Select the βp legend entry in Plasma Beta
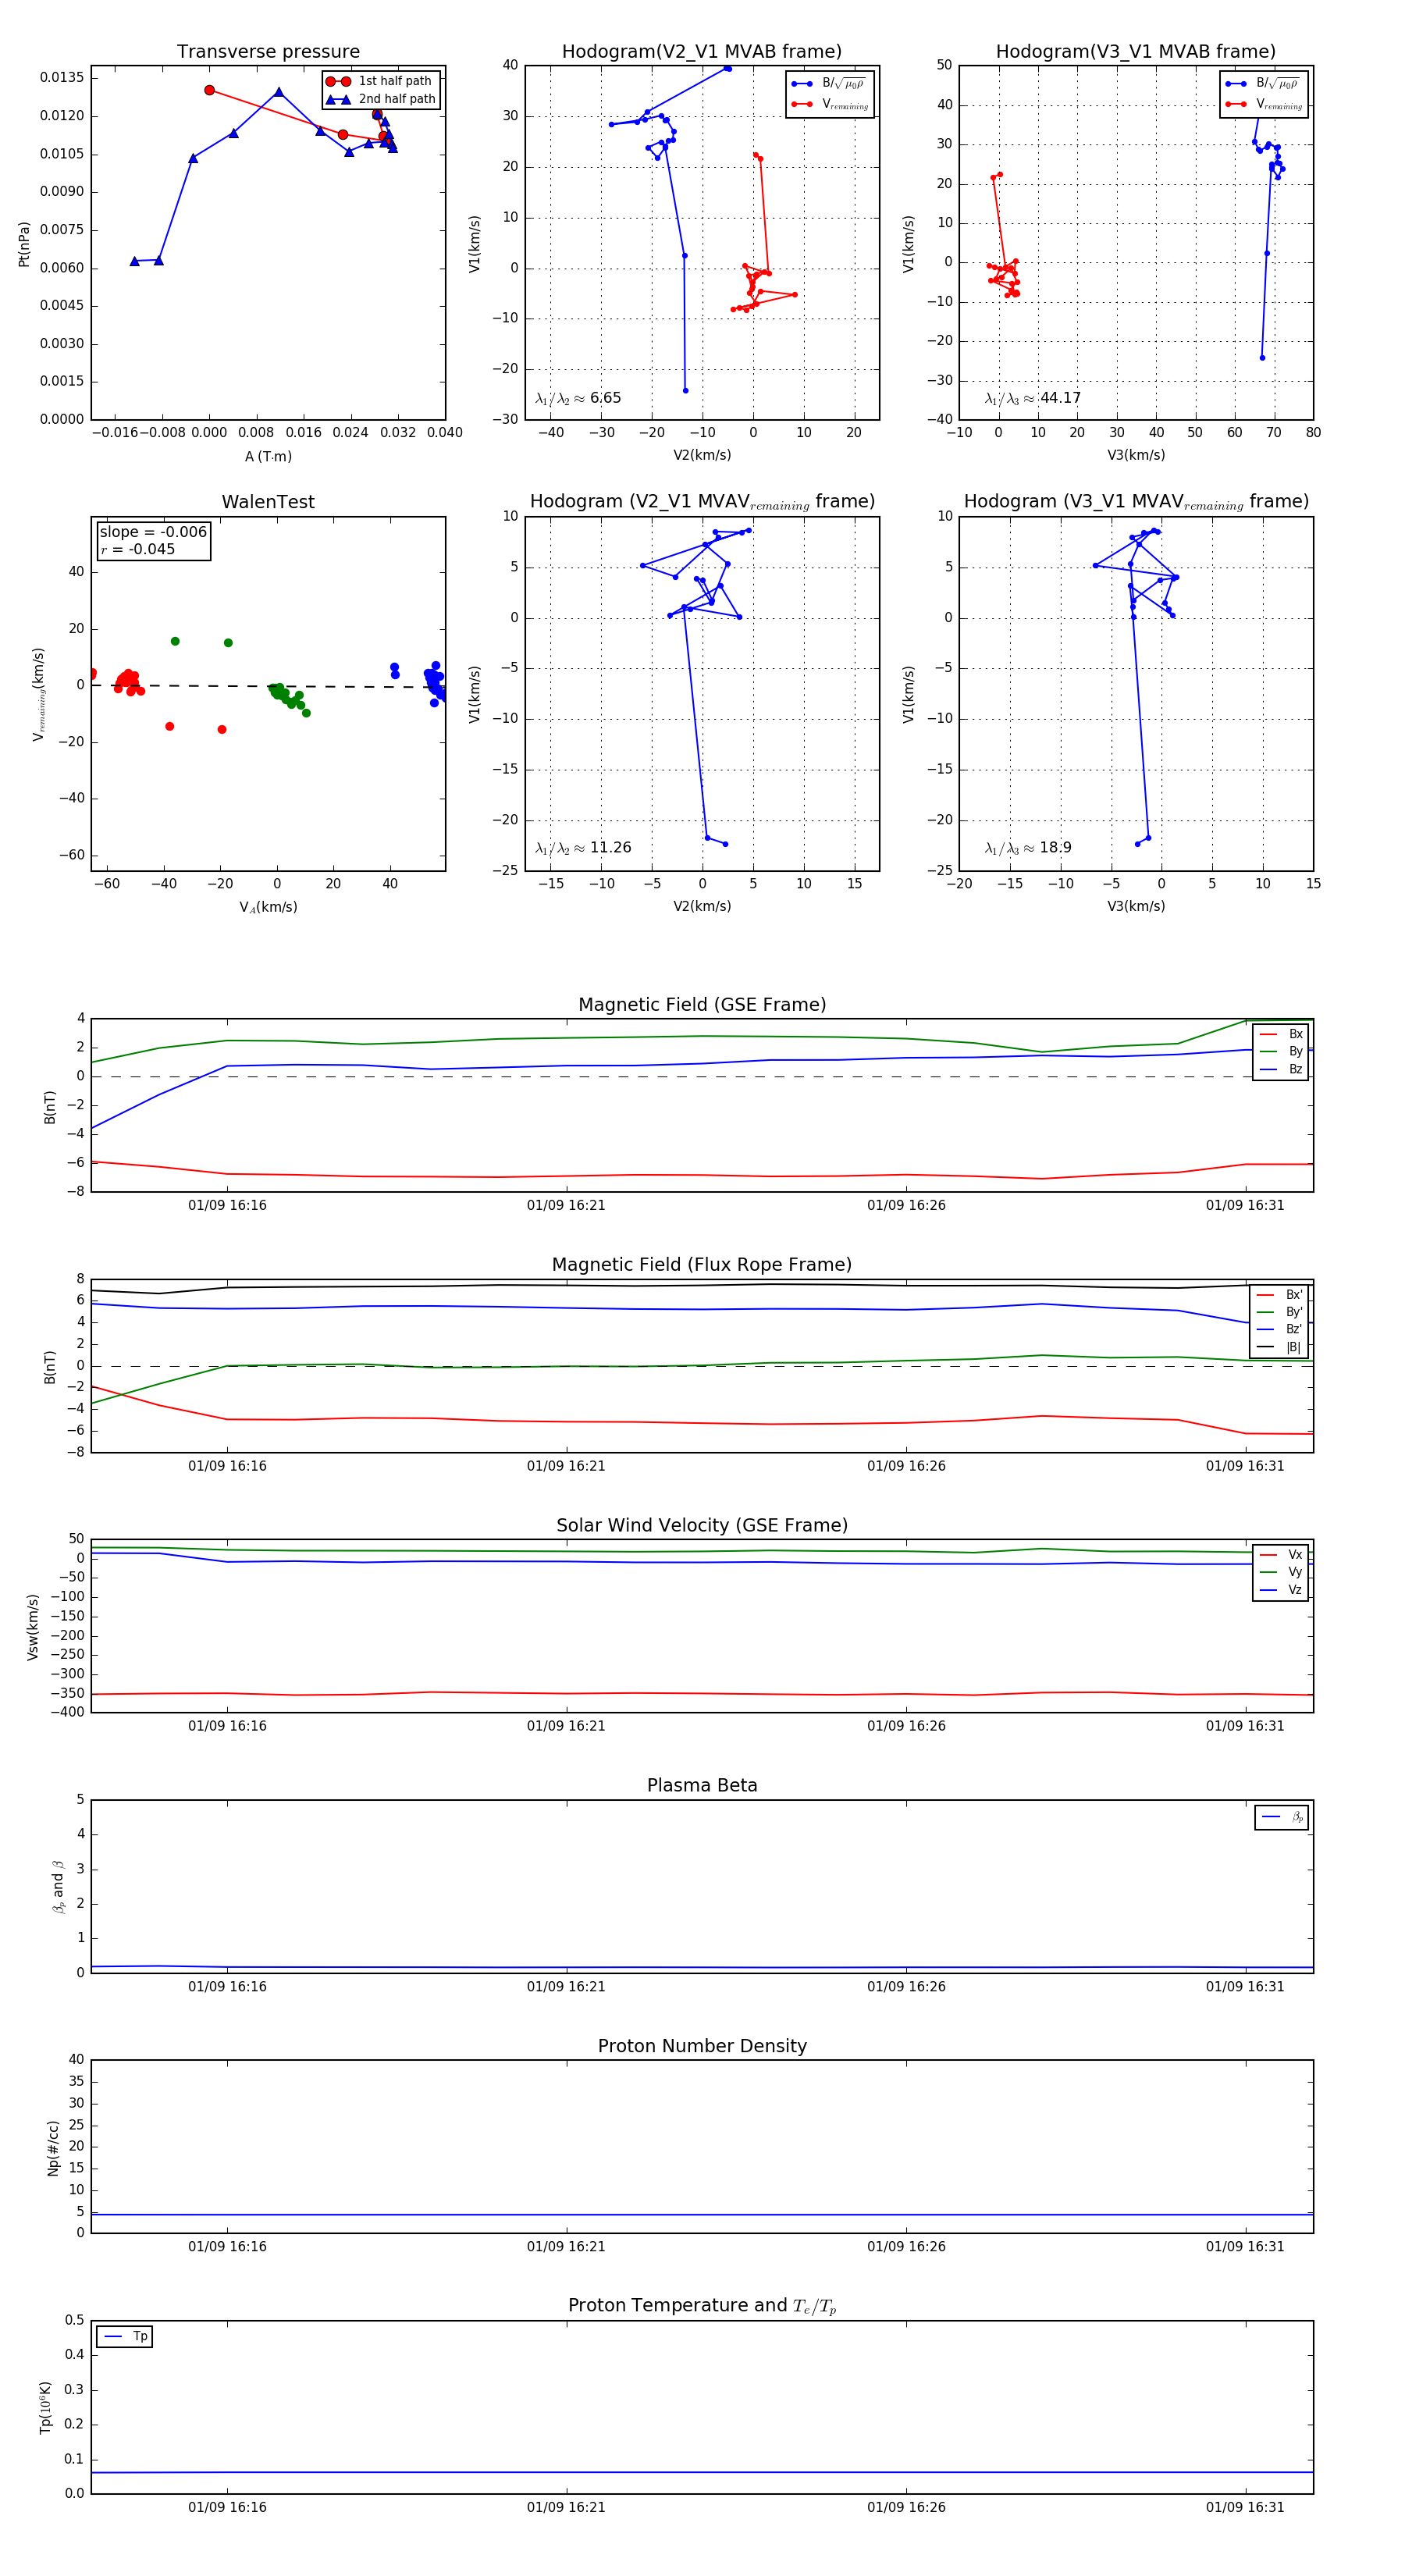Viewport: 1405px width, 2576px height. click(x=1282, y=1817)
